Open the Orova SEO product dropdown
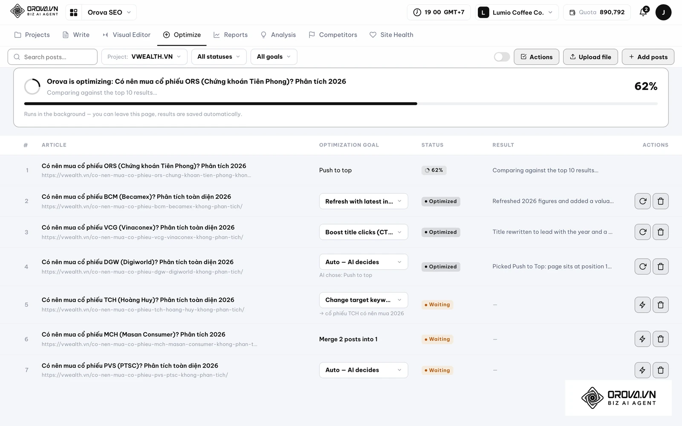Viewport: 682px width, 426px height. (109, 12)
